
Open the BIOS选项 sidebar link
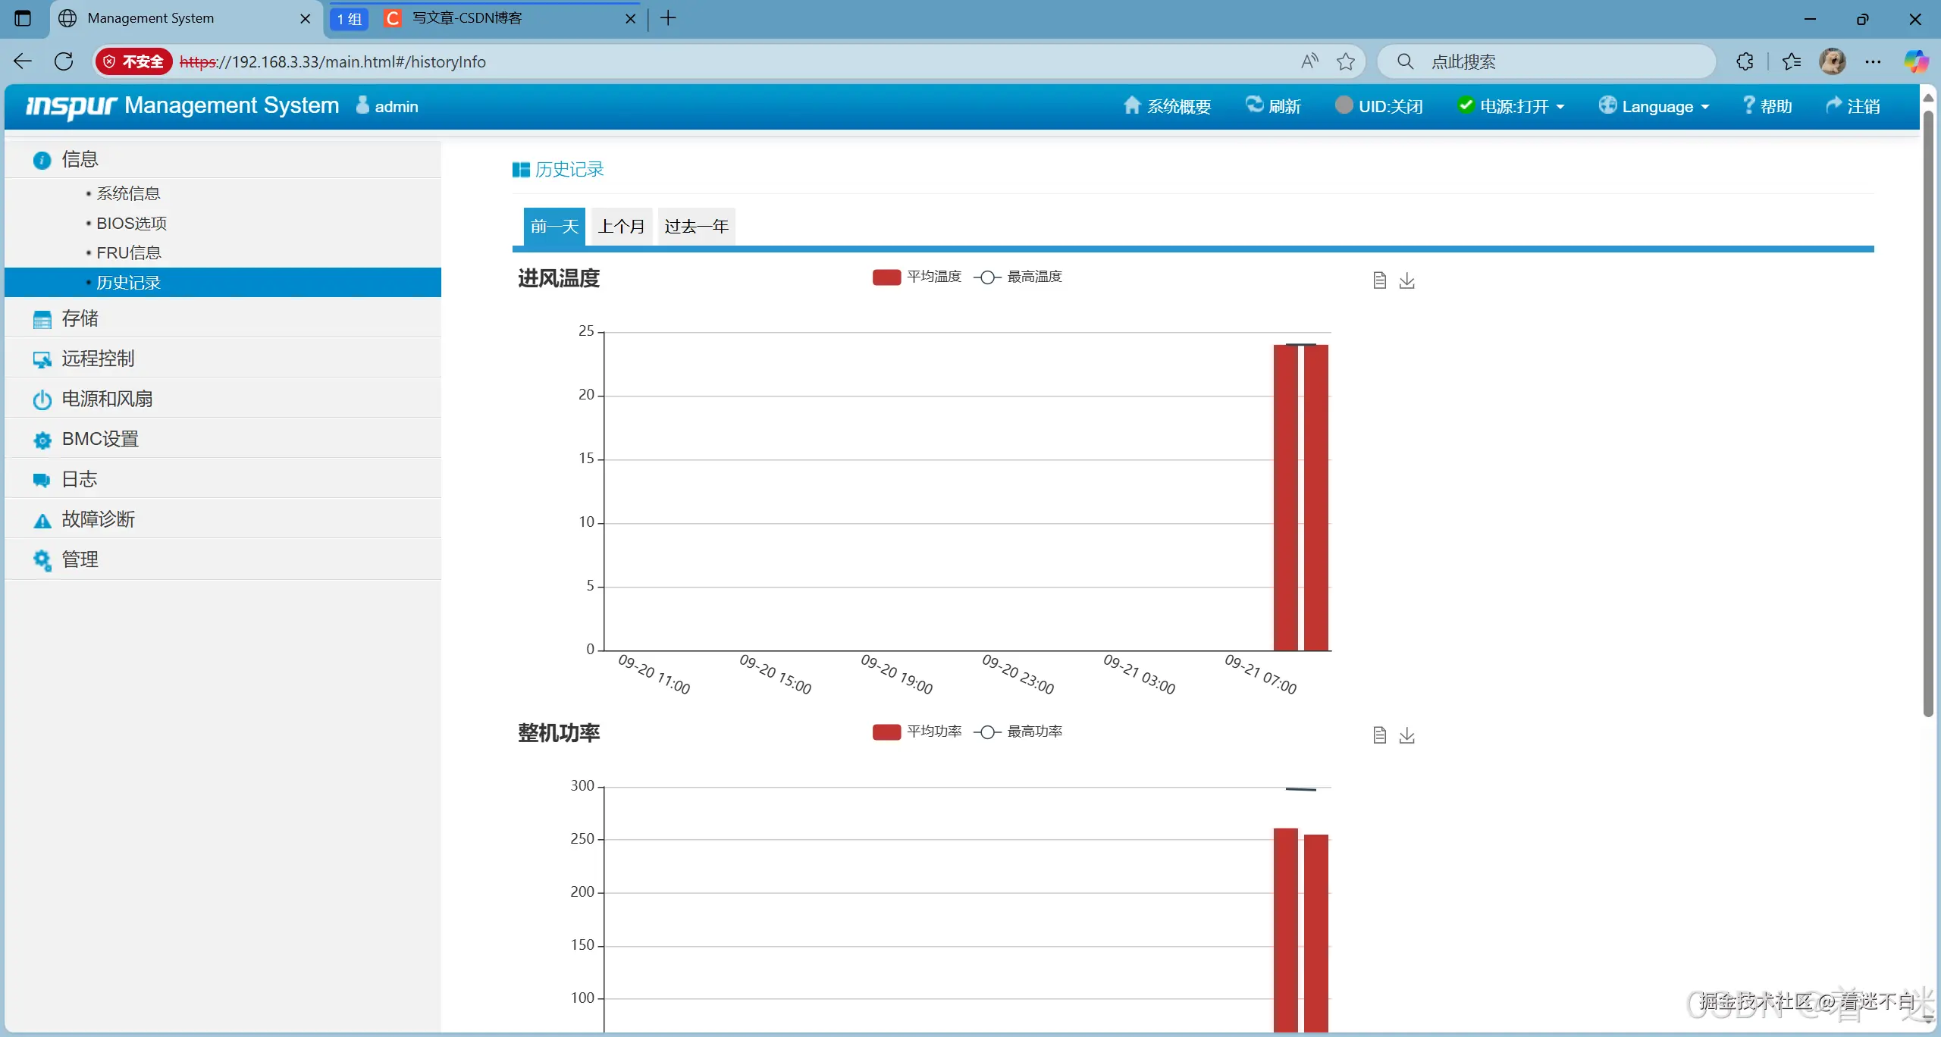[131, 223]
